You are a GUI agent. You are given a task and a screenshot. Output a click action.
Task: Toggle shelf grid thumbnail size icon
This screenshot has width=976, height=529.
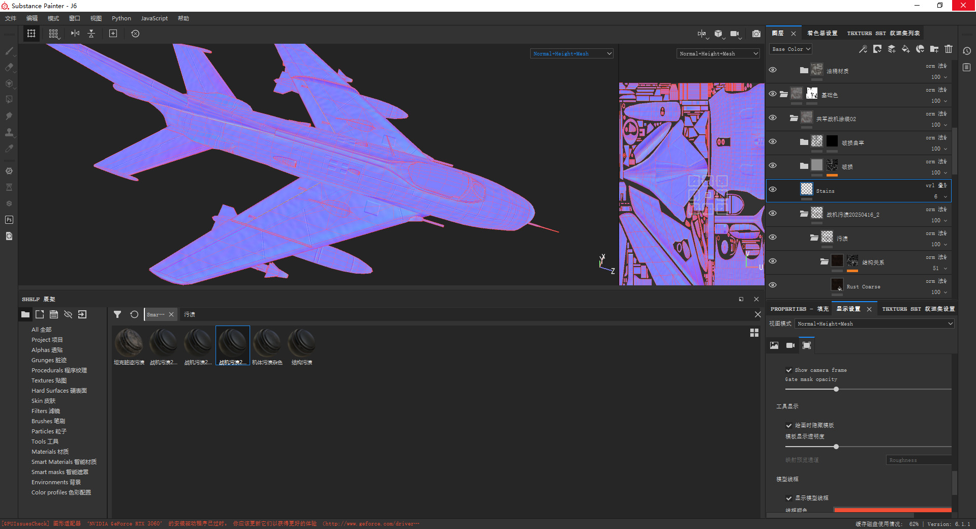point(754,333)
